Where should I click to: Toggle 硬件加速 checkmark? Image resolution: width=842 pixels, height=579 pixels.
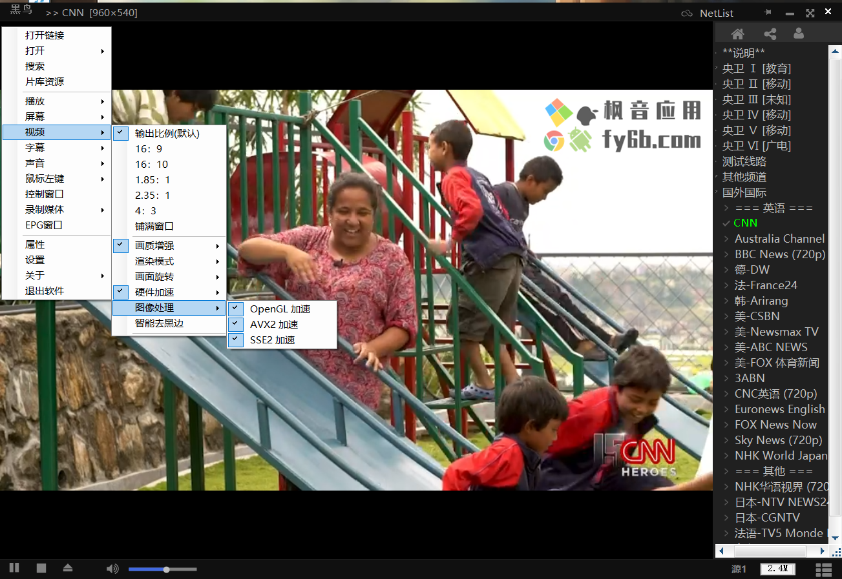[x=121, y=292]
